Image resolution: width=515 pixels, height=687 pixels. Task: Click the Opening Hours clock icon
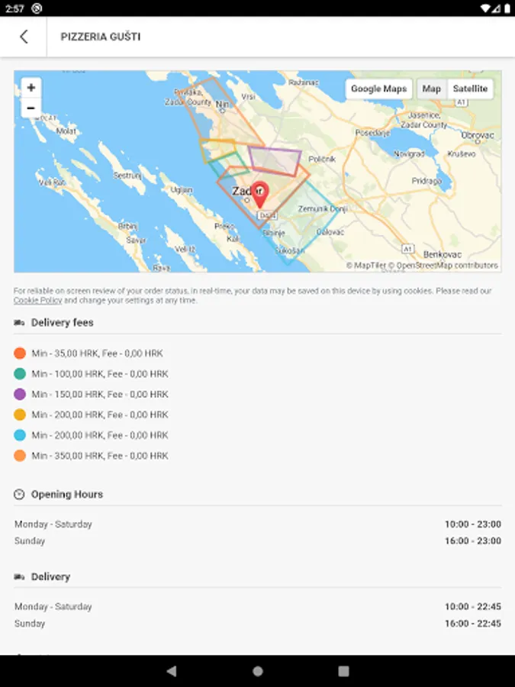click(20, 495)
